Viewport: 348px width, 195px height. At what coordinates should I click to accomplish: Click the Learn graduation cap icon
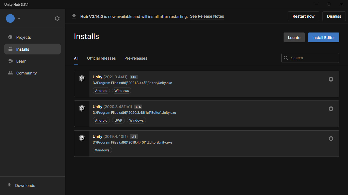[10, 61]
